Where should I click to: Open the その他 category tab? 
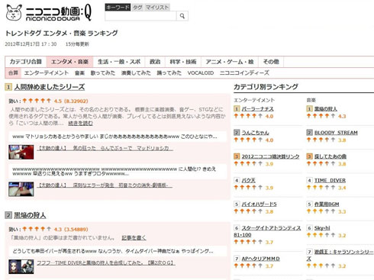click(271, 62)
